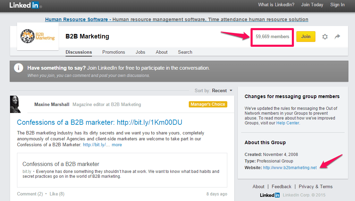Click the Type: Professional Group text
The width and height of the screenshot is (355, 201).
(269, 161)
